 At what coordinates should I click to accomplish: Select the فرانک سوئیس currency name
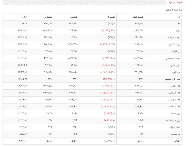pyautogui.click(x=174, y=58)
